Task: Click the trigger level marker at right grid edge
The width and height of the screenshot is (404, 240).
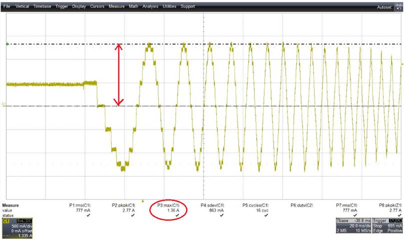Action: coord(402,64)
